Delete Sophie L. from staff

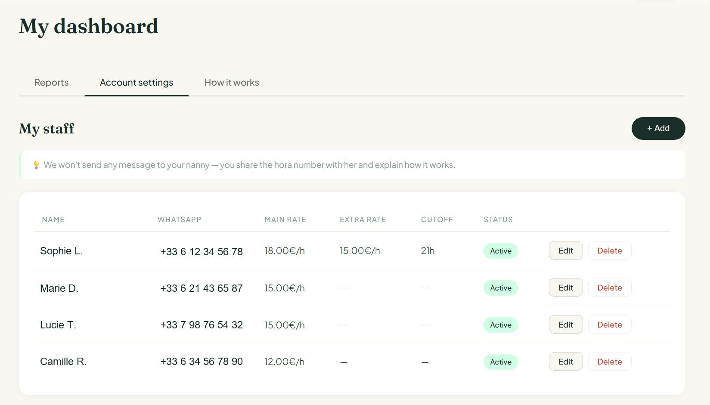609,250
